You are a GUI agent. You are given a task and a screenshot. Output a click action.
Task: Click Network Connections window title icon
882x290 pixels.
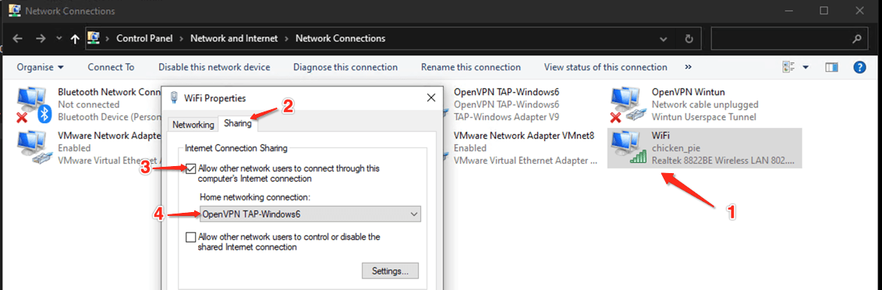(x=15, y=11)
